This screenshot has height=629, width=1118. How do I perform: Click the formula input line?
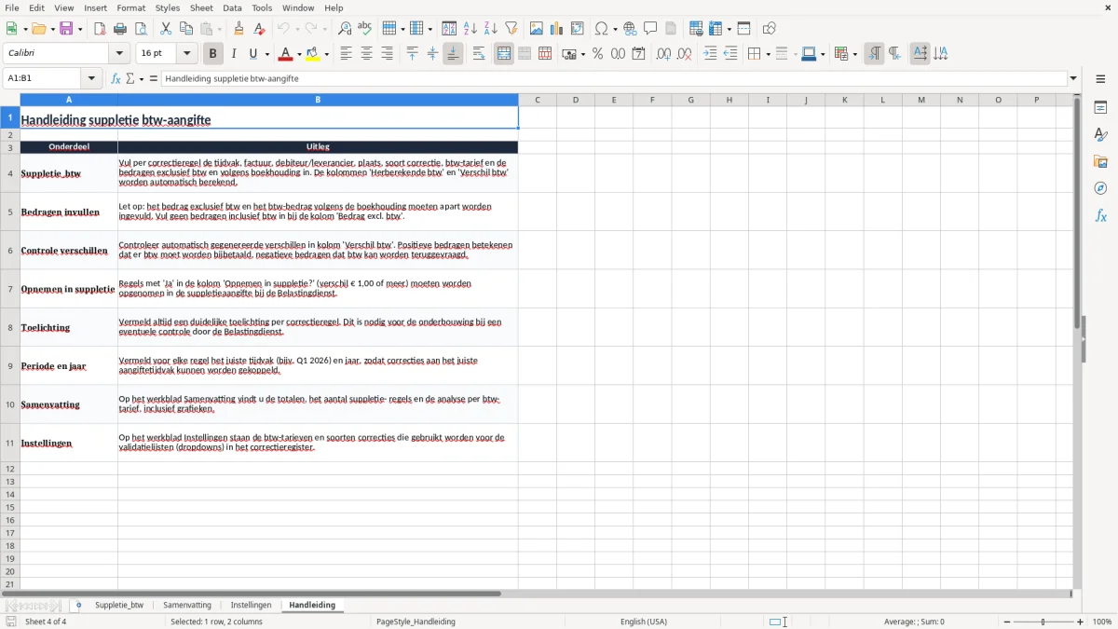pos(614,79)
